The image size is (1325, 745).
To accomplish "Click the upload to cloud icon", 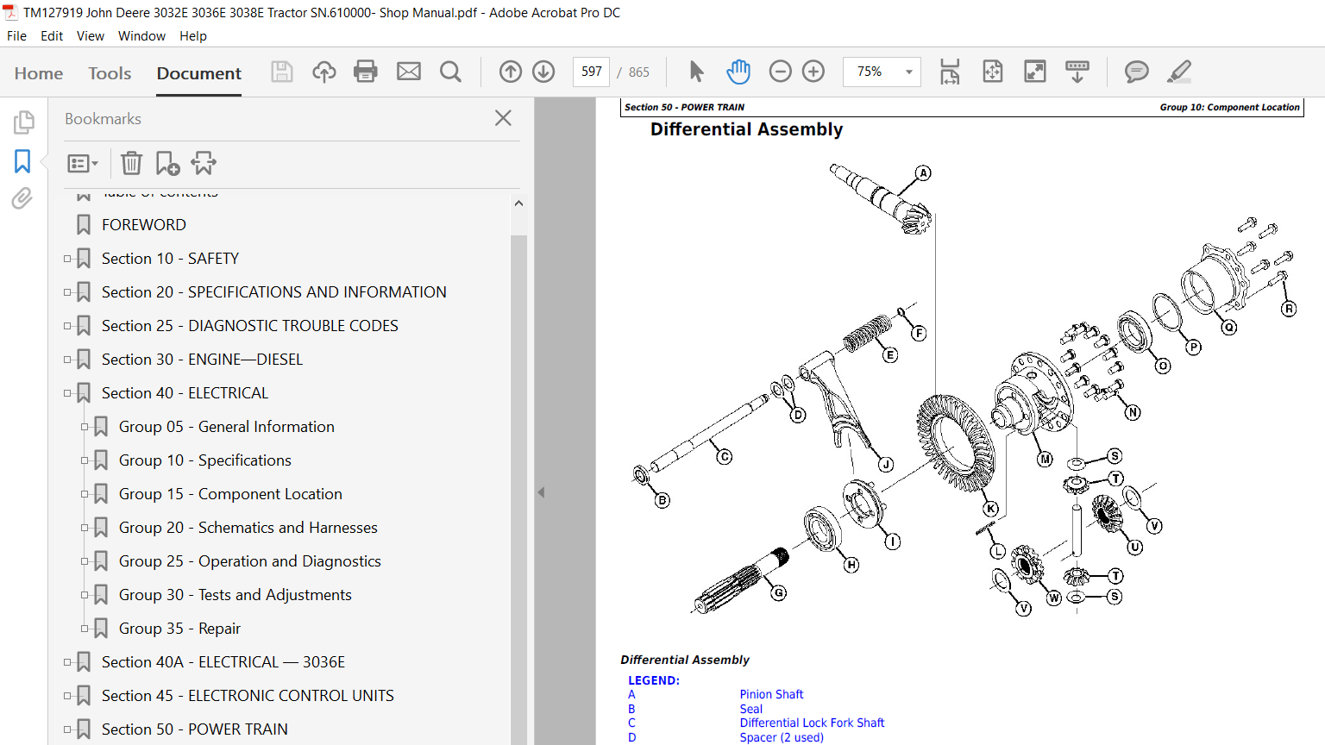I will [x=324, y=72].
